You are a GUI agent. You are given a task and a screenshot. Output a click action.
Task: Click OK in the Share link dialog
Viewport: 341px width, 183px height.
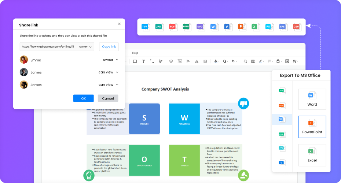point(83,98)
